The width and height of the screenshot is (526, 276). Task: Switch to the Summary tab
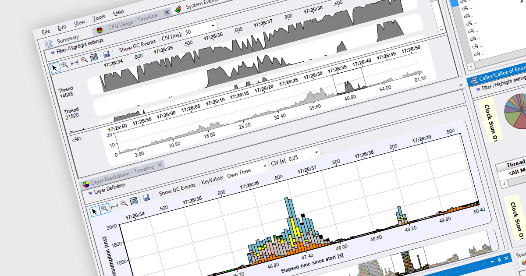click(68, 38)
